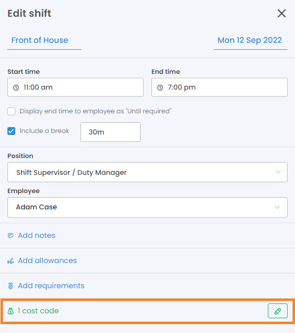This screenshot has height=333, width=295.
Task: Click the 11:00 am start time input
Action: 75,87
